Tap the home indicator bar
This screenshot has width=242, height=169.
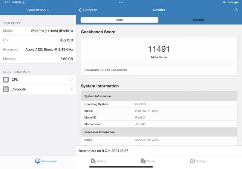pos(121,167)
